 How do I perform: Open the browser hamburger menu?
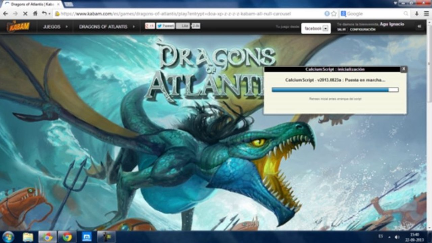click(426, 14)
